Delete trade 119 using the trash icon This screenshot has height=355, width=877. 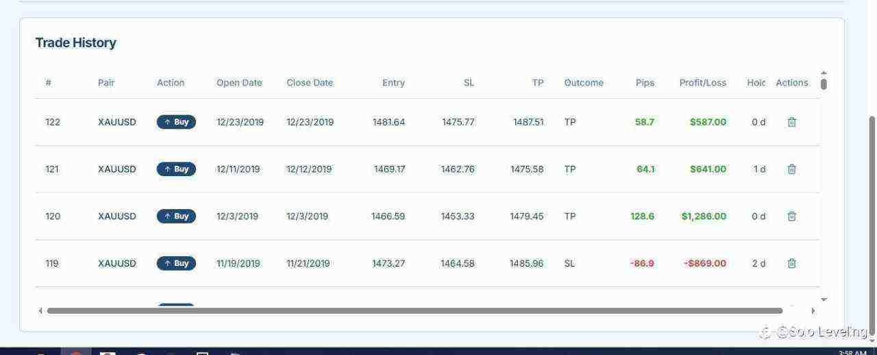791,263
